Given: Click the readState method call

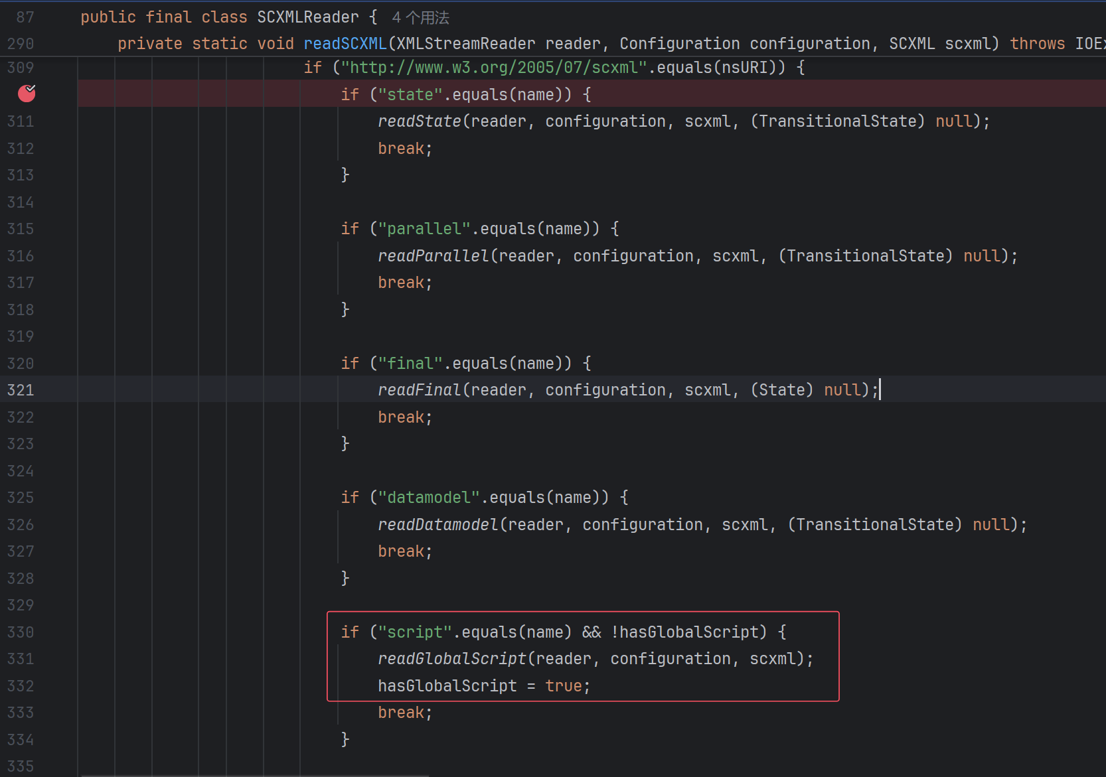Looking at the screenshot, I should coord(419,121).
